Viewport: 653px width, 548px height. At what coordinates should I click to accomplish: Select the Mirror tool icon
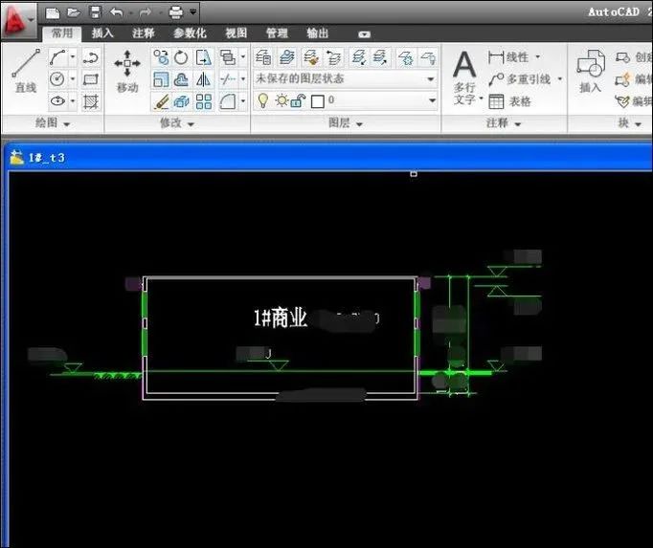click(203, 79)
